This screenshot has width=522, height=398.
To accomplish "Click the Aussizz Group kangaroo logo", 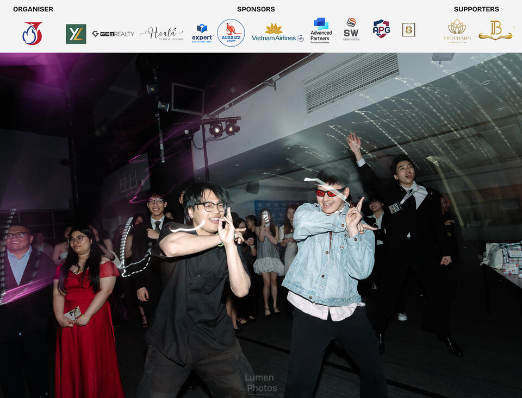I will click(x=231, y=33).
